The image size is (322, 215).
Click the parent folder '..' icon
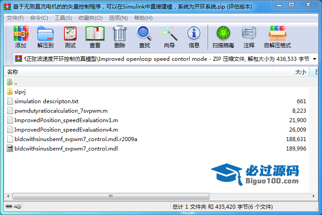point(9,82)
